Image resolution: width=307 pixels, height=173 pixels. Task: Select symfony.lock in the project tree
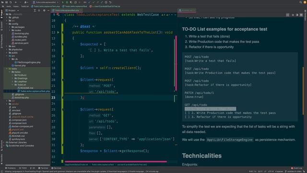pyautogui.click(x=17, y=139)
